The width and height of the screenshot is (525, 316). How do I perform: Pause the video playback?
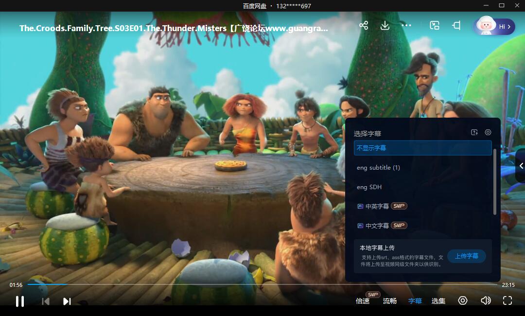click(20, 301)
